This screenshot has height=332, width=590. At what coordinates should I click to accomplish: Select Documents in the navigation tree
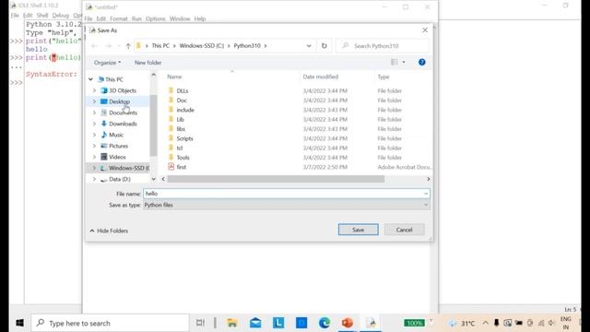[123, 113]
